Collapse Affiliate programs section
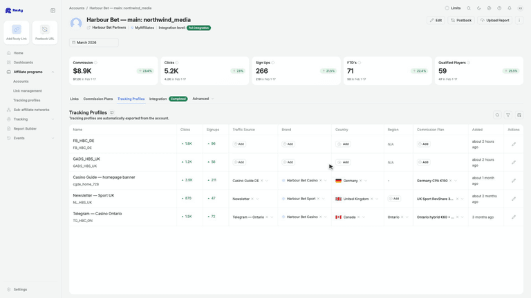The width and height of the screenshot is (531, 298). 53,72
